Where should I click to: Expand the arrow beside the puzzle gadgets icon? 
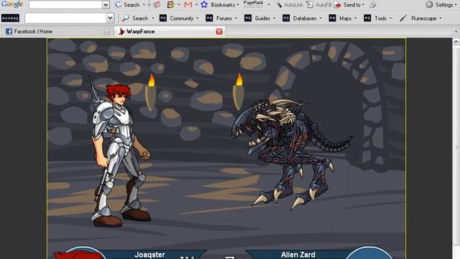pos(179,5)
